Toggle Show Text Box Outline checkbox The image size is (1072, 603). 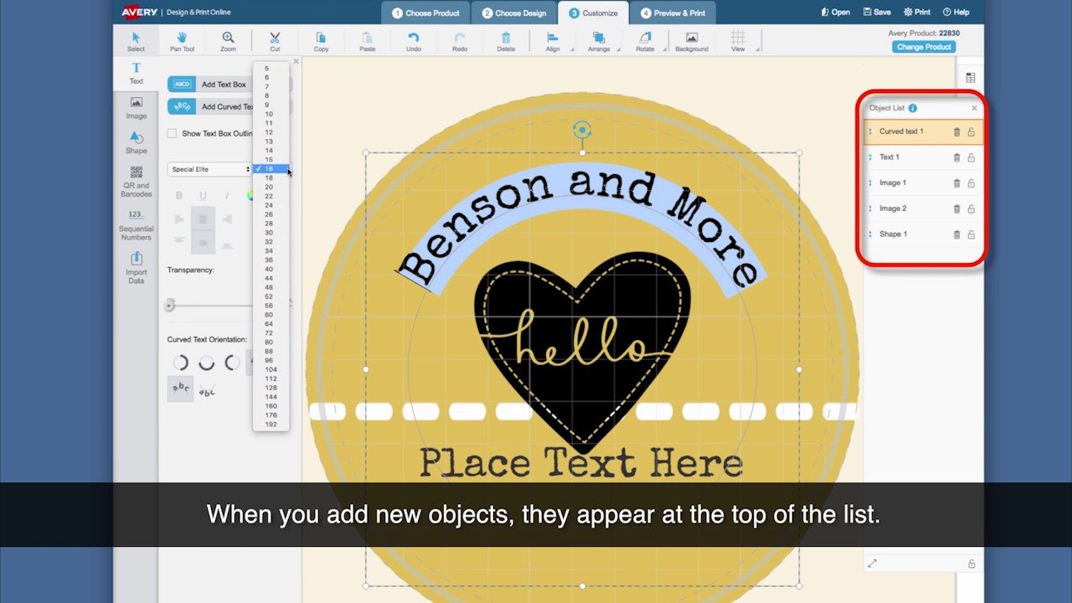[x=172, y=133]
